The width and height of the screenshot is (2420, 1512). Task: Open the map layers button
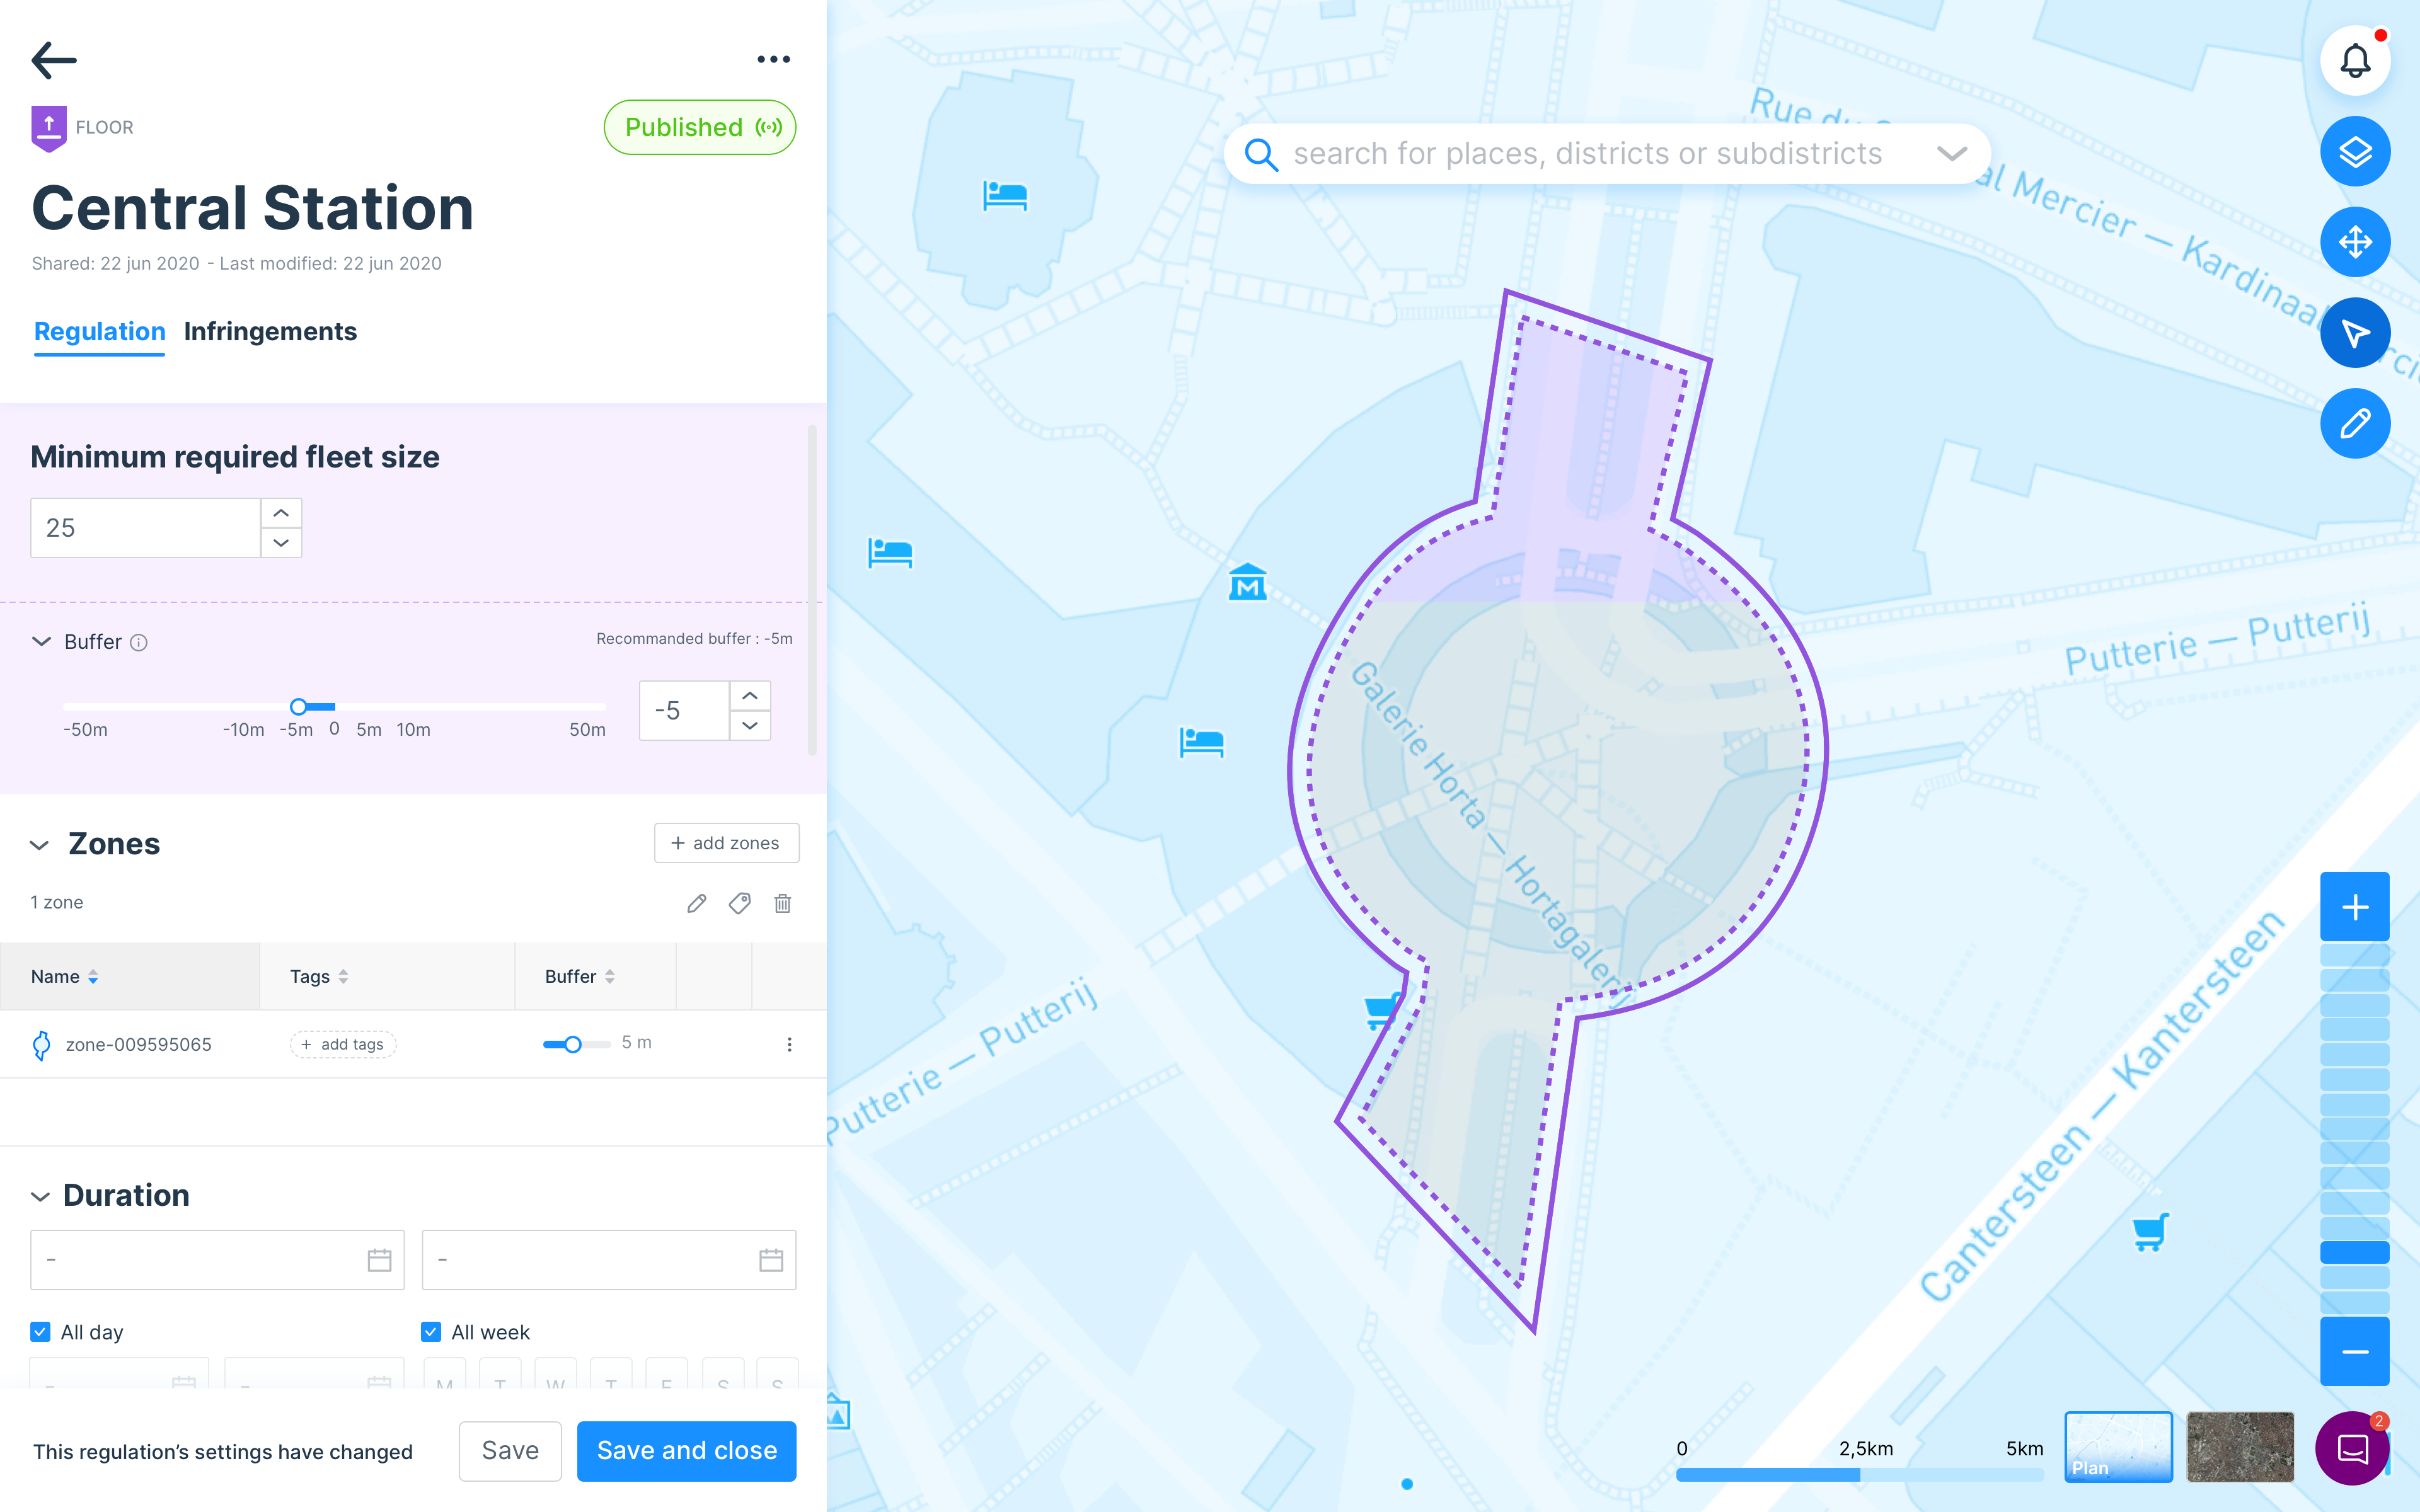pyautogui.click(x=2354, y=152)
